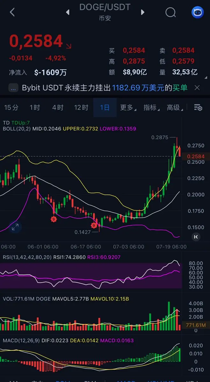The height and width of the screenshot is (382, 210).
Task: Tap the 量 volume 32,53亿
Action: click(185, 72)
